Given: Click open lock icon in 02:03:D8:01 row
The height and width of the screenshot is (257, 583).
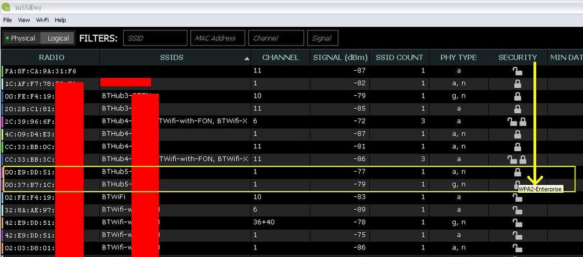Looking at the screenshot, I should coord(517,248).
